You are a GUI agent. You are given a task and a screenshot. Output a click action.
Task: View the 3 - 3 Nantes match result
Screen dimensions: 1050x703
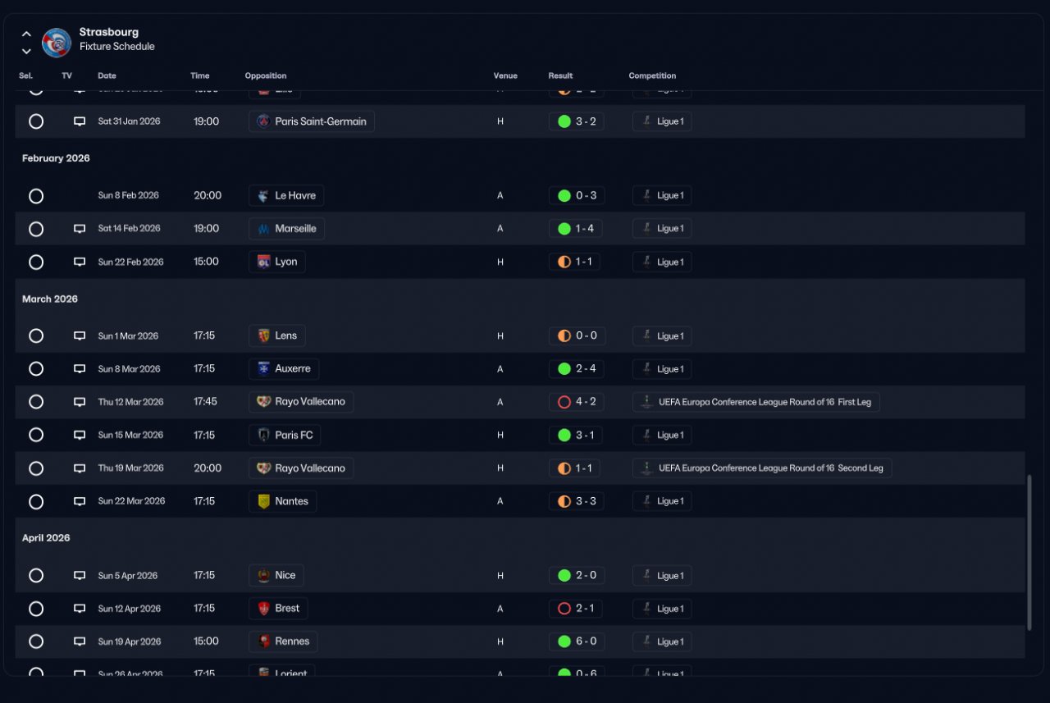[577, 501]
